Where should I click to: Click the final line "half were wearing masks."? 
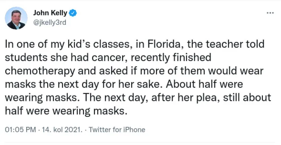66,111
